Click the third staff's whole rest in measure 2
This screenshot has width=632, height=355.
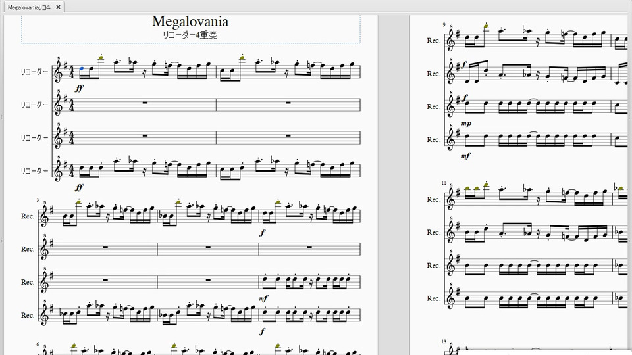pyautogui.click(x=288, y=135)
